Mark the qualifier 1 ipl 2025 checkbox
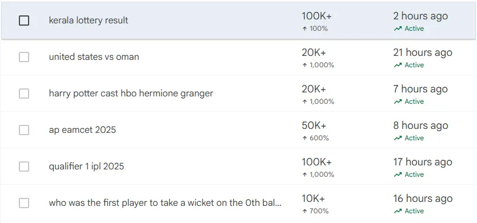Image resolution: width=477 pixels, height=223 pixels. [24, 167]
